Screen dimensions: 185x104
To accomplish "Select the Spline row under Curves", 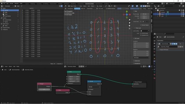I will click(x=10, y=22).
